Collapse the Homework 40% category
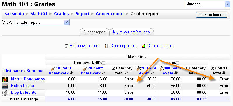The image size is (233, 106). pyautogui.click(x=104, y=63)
